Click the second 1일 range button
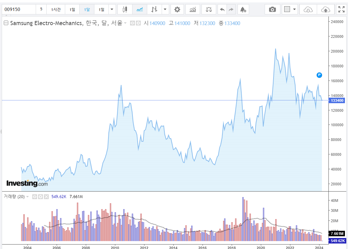Screen dimensions: 348x249 (x=102, y=9)
